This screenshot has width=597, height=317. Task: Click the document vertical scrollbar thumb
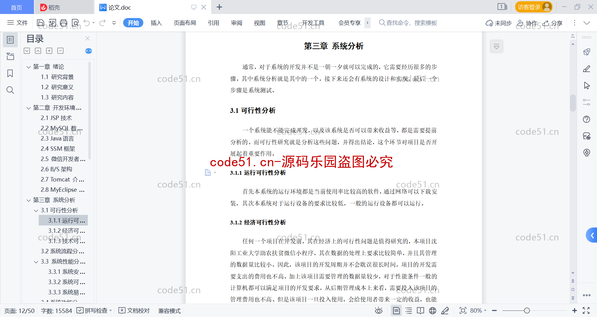573,103
